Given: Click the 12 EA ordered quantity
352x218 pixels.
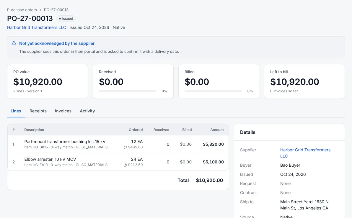Looking at the screenshot, I should 137,142.
